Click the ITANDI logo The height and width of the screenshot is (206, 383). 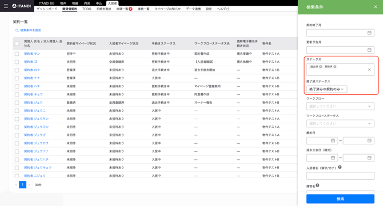[x=22, y=6]
